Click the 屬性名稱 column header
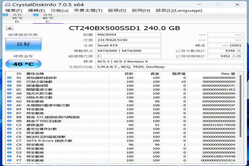Screen dimensions: 249x166 coord(35,74)
